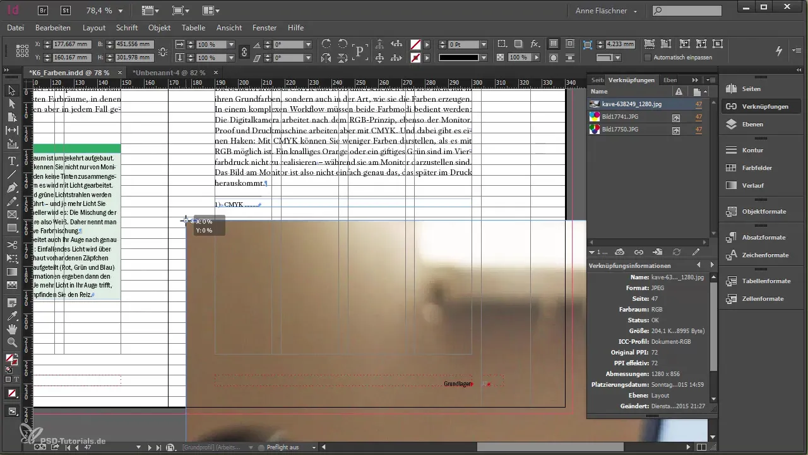
Task: Open the page number dropdown showing 47
Action: (x=138, y=447)
